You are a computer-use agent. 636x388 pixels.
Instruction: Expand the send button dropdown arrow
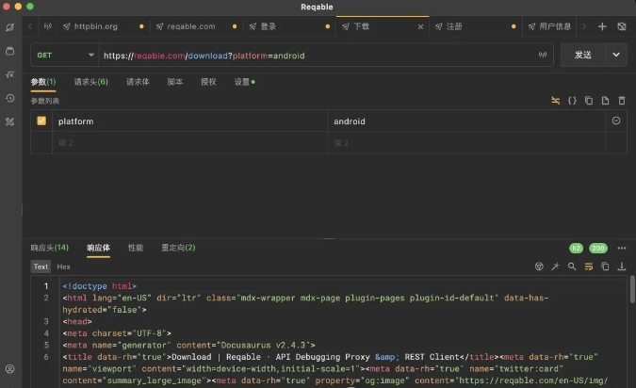pos(615,55)
